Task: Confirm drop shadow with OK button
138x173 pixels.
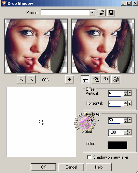Action: (43, 167)
